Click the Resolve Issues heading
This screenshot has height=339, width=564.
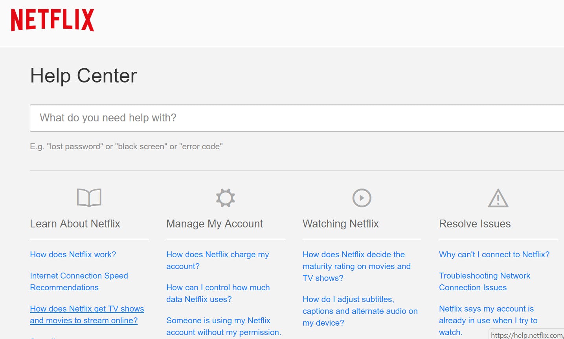click(474, 224)
